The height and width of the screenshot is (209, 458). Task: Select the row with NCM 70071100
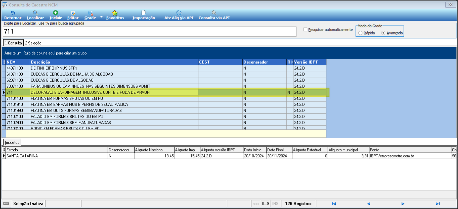(x=164, y=86)
